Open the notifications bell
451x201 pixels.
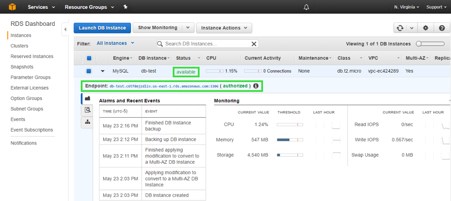point(307,7)
